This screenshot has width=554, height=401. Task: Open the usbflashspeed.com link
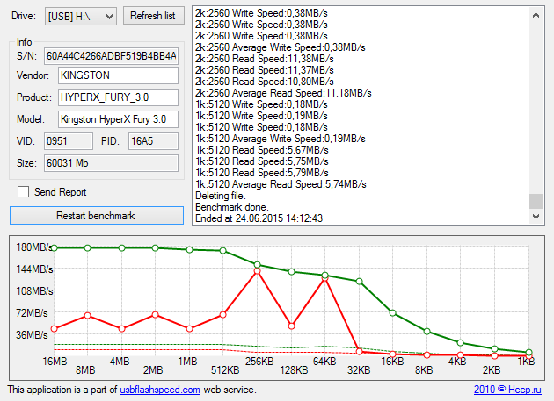click(160, 390)
